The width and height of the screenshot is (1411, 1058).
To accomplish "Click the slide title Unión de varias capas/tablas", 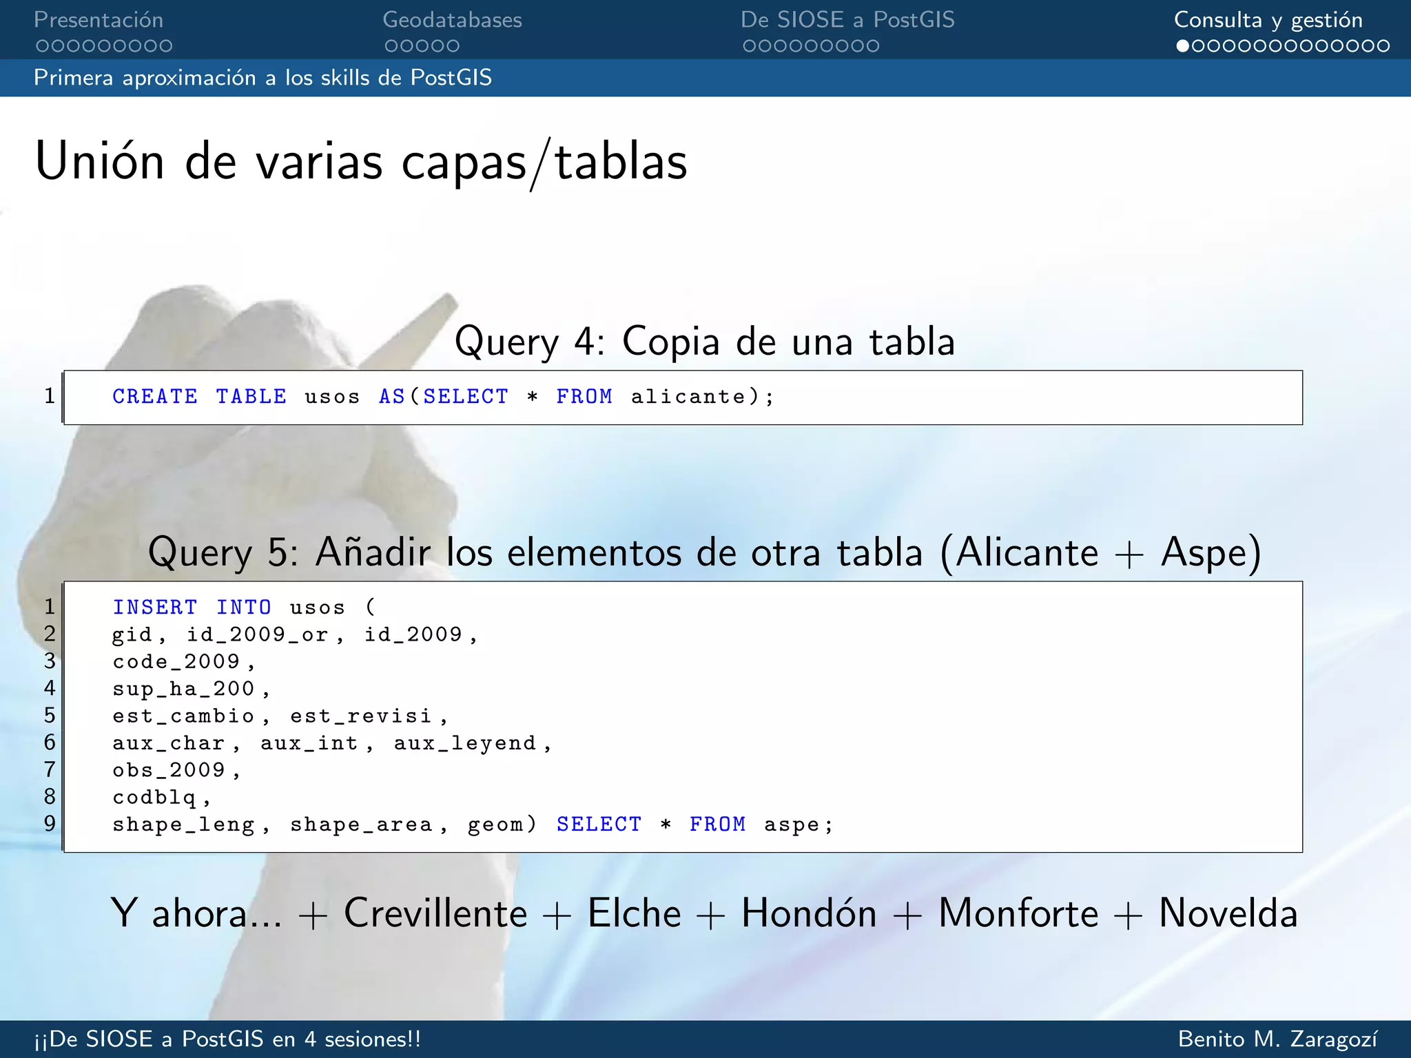I will 361,162.
